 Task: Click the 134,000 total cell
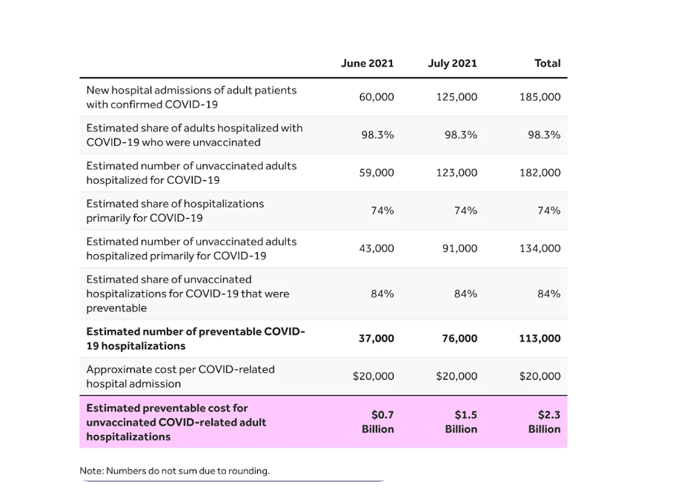(x=540, y=248)
